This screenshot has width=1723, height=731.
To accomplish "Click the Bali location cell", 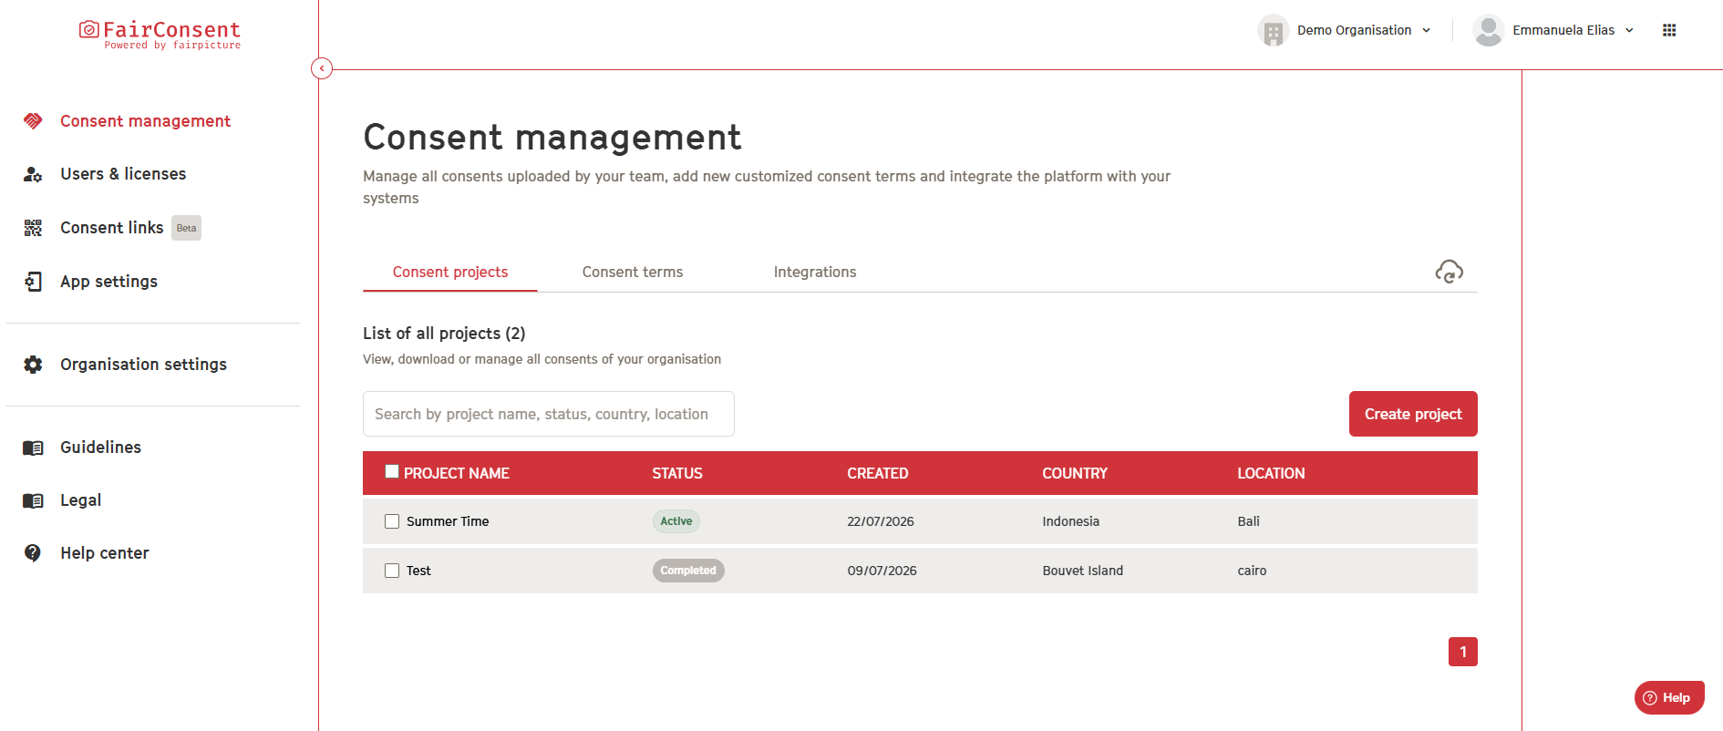I will pos(1248,521).
